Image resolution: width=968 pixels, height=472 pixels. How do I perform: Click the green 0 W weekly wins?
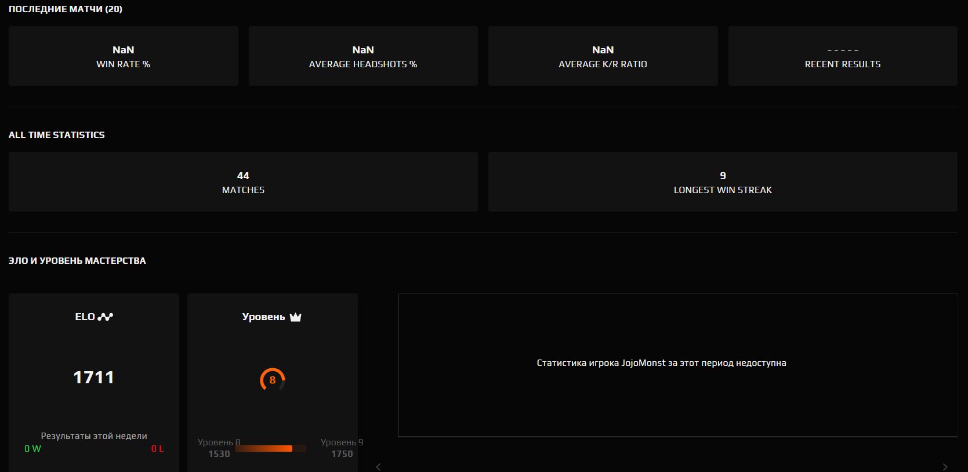tap(32, 449)
